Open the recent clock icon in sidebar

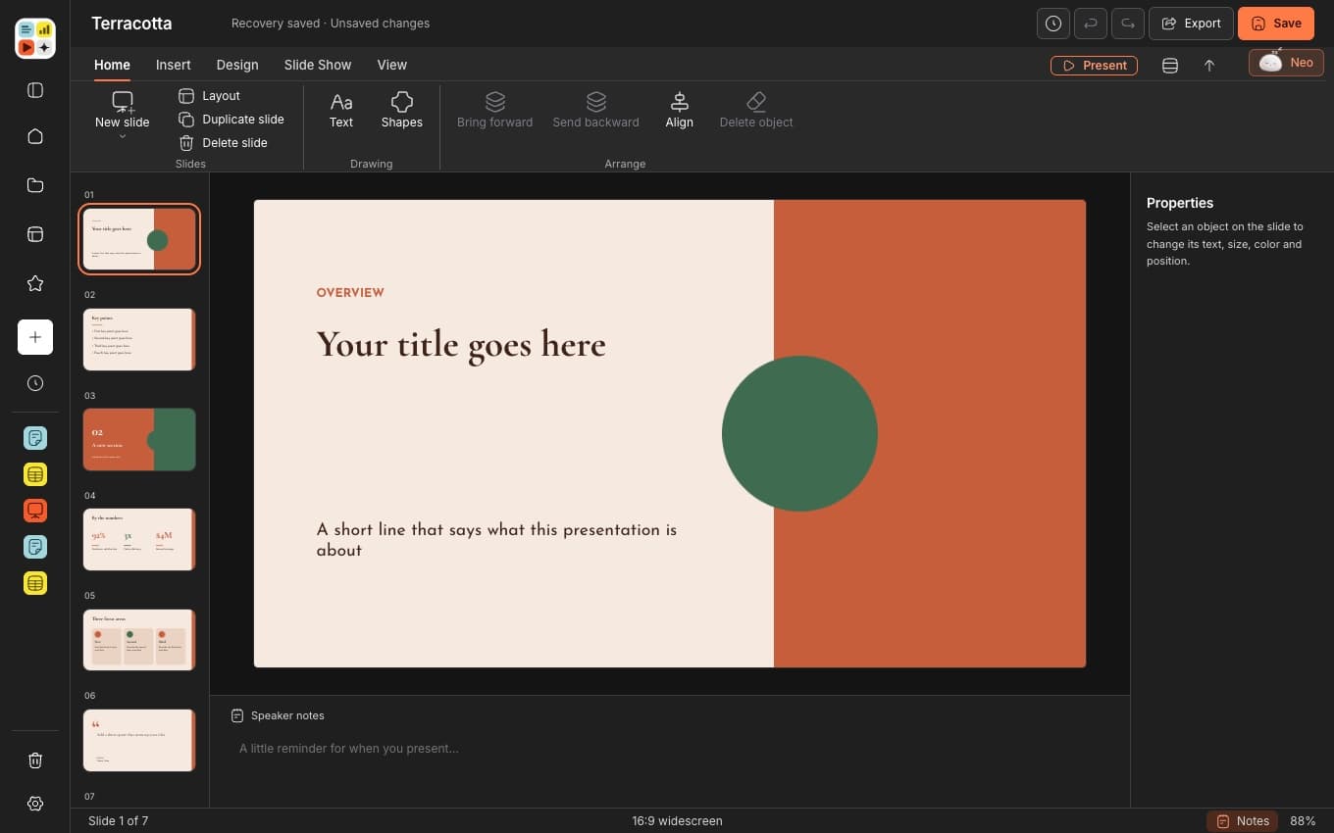35,383
